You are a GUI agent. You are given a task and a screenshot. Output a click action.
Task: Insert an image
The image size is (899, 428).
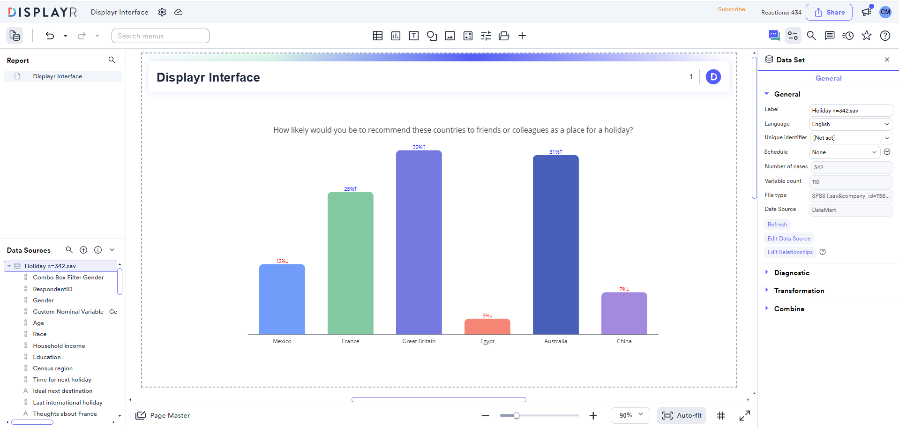pyautogui.click(x=450, y=36)
